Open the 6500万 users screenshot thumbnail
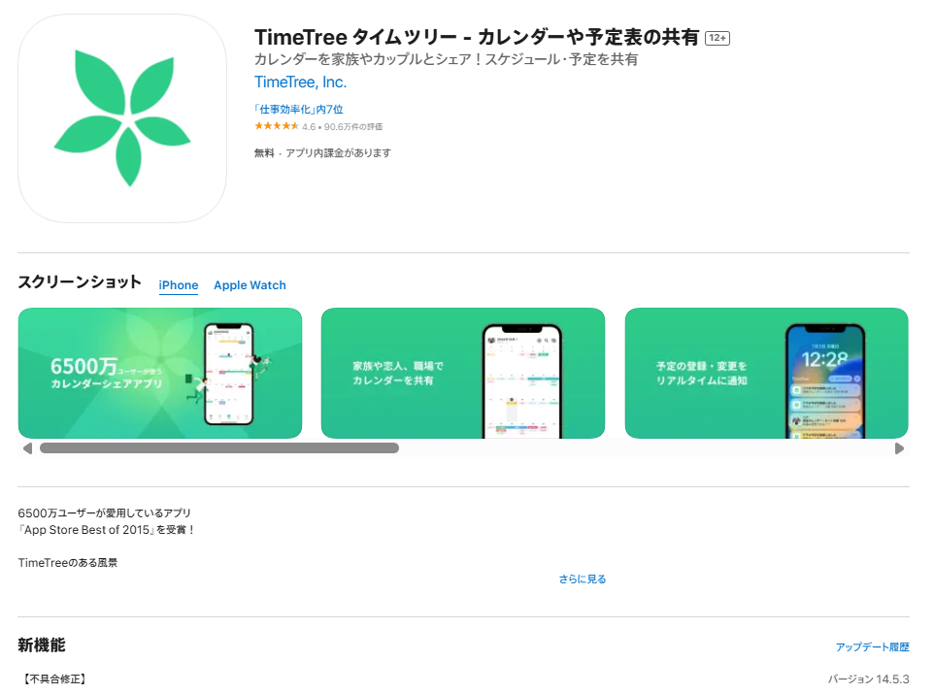Viewport: 933px width, 694px height. (x=160, y=373)
